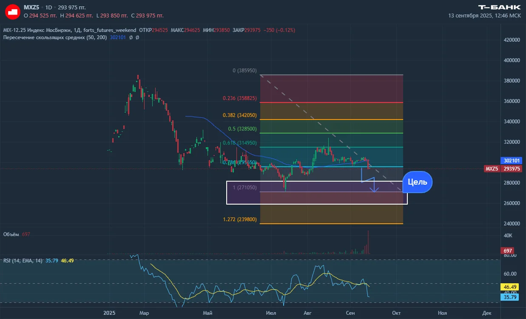The image size is (526, 319).
Task: Click the МИН293850 value in the legend
Action: 216,30
